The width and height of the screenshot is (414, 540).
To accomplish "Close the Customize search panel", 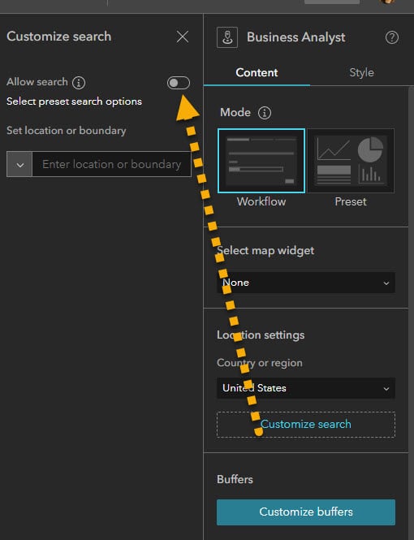I will point(183,37).
